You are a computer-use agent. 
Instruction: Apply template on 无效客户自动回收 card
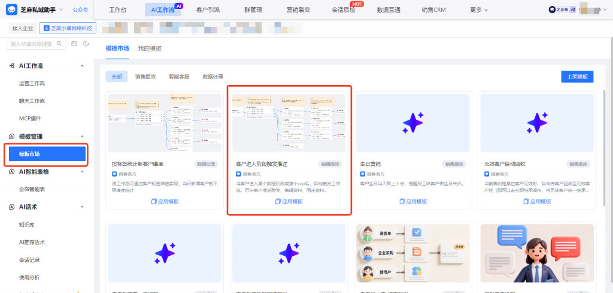pyautogui.click(x=537, y=201)
